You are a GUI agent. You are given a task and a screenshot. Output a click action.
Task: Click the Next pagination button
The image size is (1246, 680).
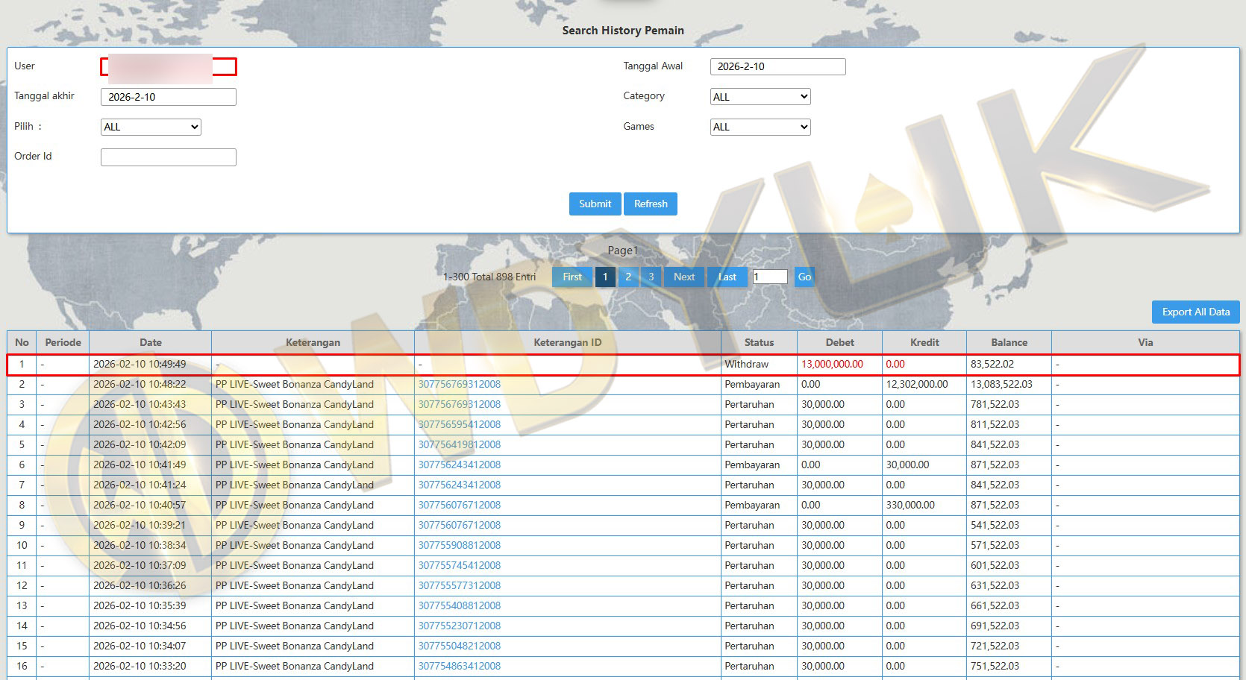click(683, 277)
